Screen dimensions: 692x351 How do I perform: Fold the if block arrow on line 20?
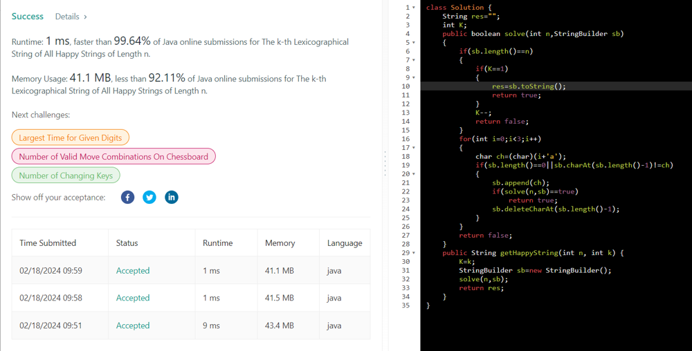tap(414, 174)
